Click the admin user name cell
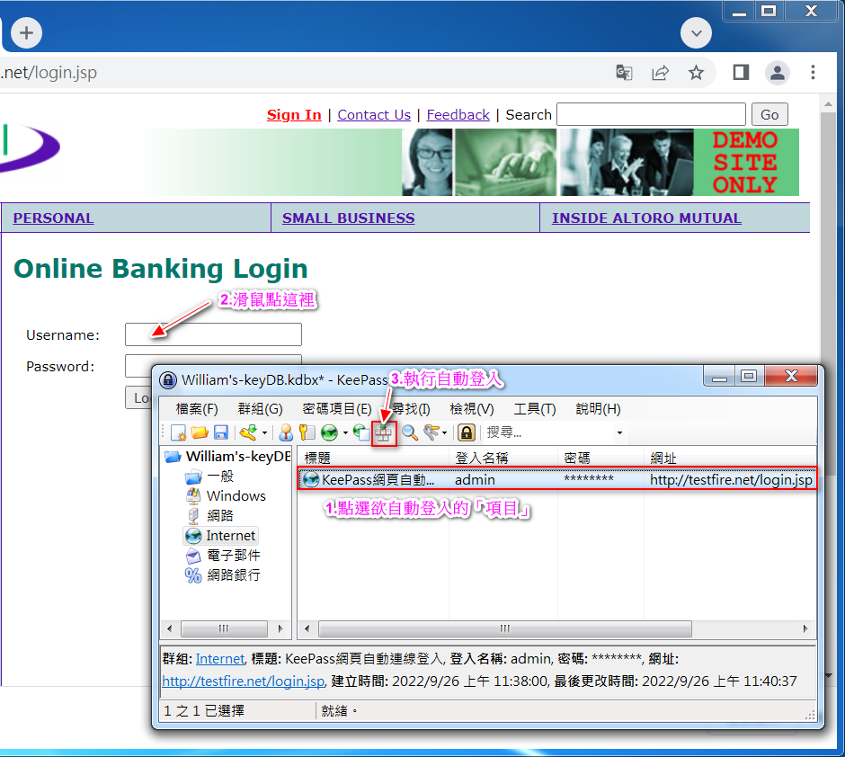 click(475, 479)
